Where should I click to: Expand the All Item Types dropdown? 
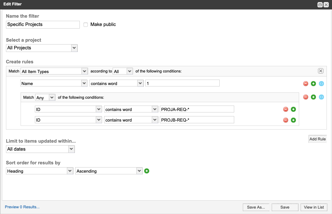point(54,71)
